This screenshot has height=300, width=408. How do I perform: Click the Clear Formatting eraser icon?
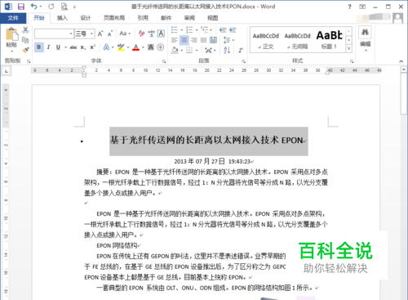(x=141, y=34)
